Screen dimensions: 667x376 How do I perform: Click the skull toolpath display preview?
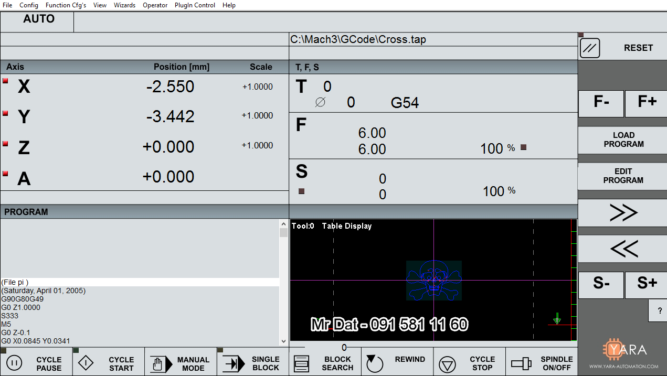(x=433, y=280)
